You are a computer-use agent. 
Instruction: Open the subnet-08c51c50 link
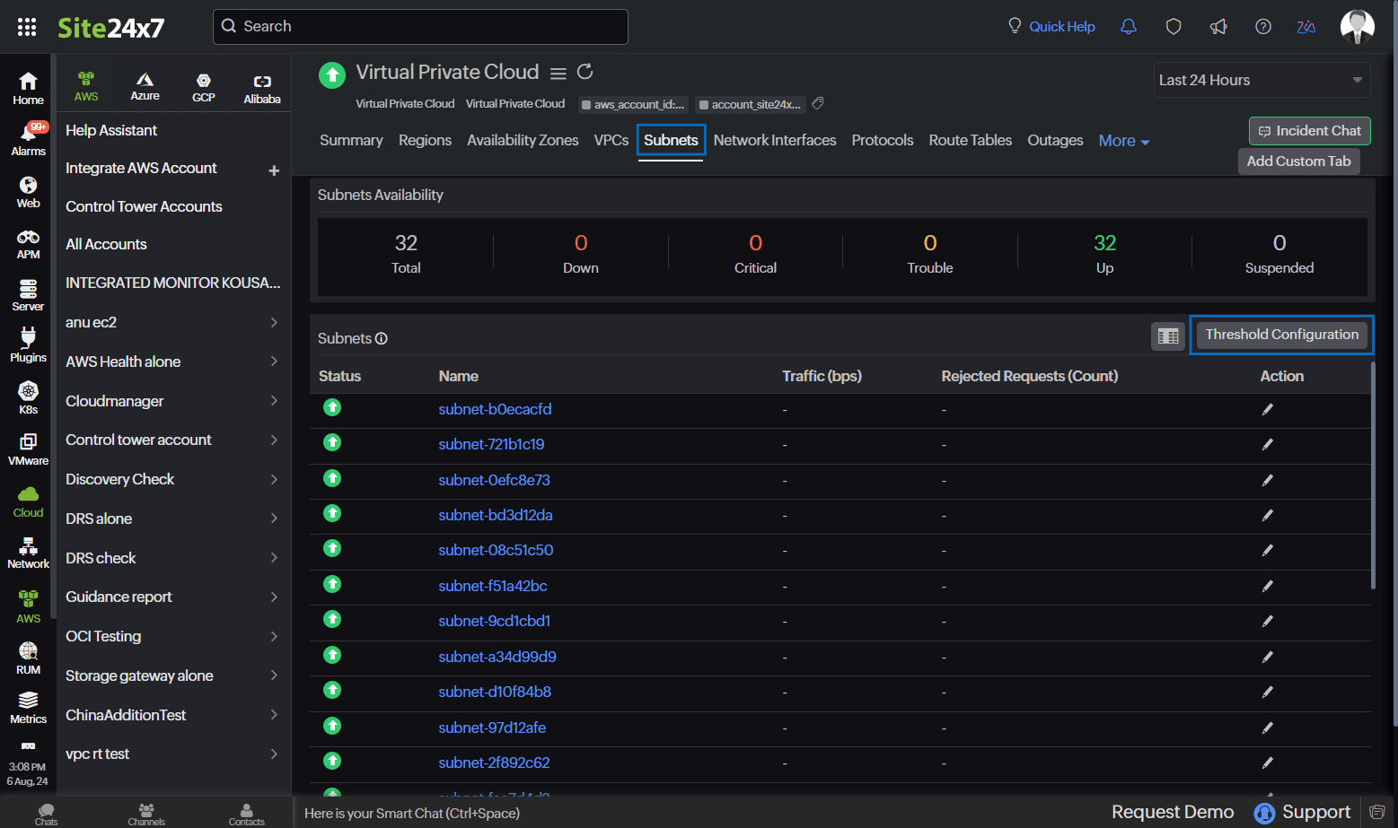click(496, 550)
